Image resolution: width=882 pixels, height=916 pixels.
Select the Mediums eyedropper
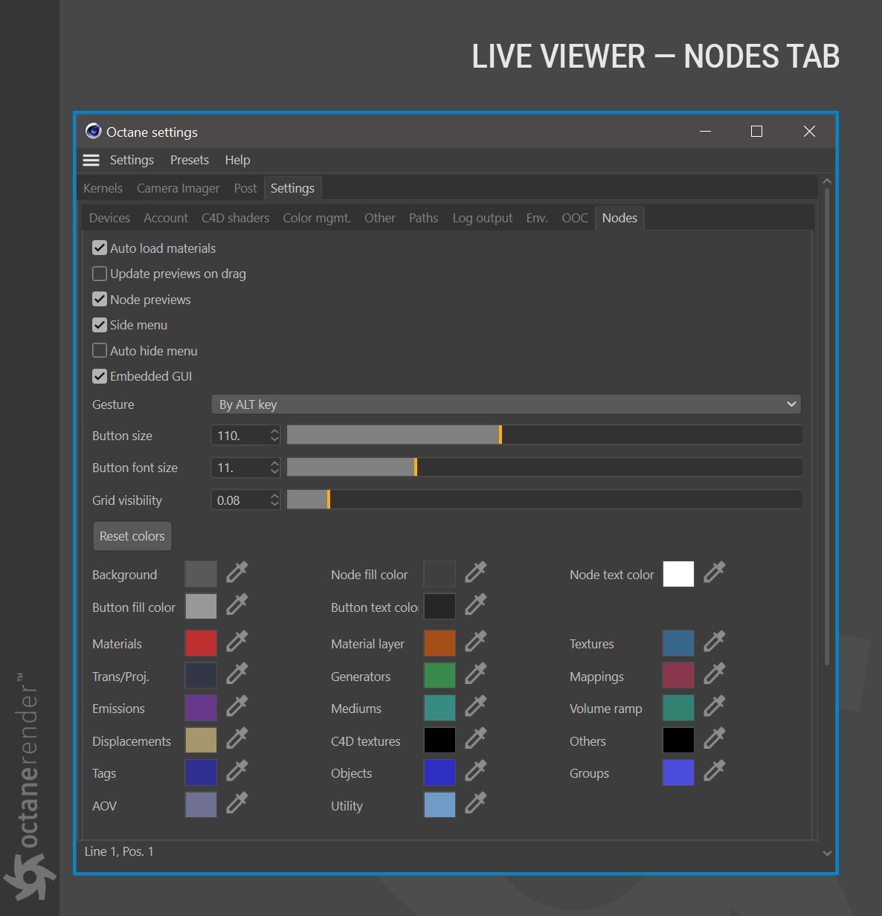475,706
